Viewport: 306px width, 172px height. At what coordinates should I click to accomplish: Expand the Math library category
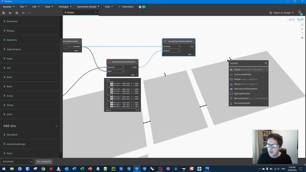[9, 77]
